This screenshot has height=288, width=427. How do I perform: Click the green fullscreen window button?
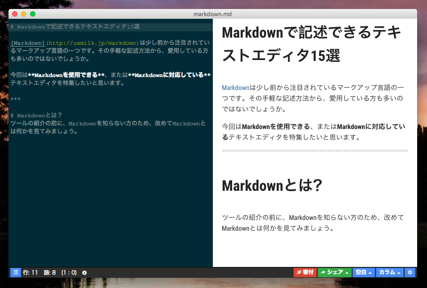[x=33, y=14]
